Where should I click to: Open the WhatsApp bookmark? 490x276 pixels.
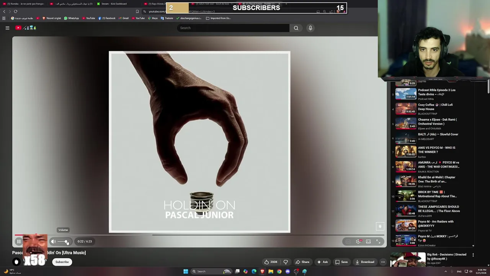click(71, 18)
